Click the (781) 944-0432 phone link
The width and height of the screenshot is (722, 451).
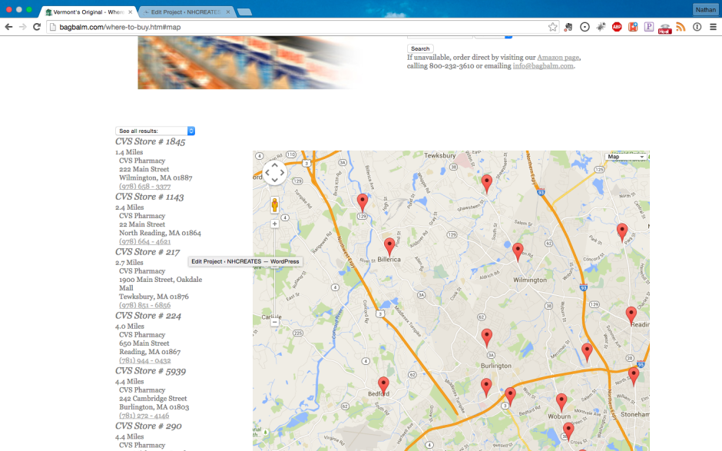[144, 360]
